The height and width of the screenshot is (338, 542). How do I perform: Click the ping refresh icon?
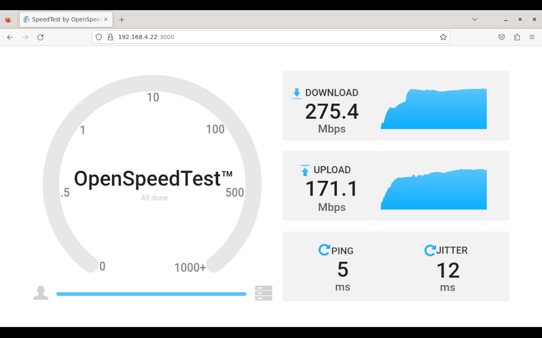click(324, 250)
